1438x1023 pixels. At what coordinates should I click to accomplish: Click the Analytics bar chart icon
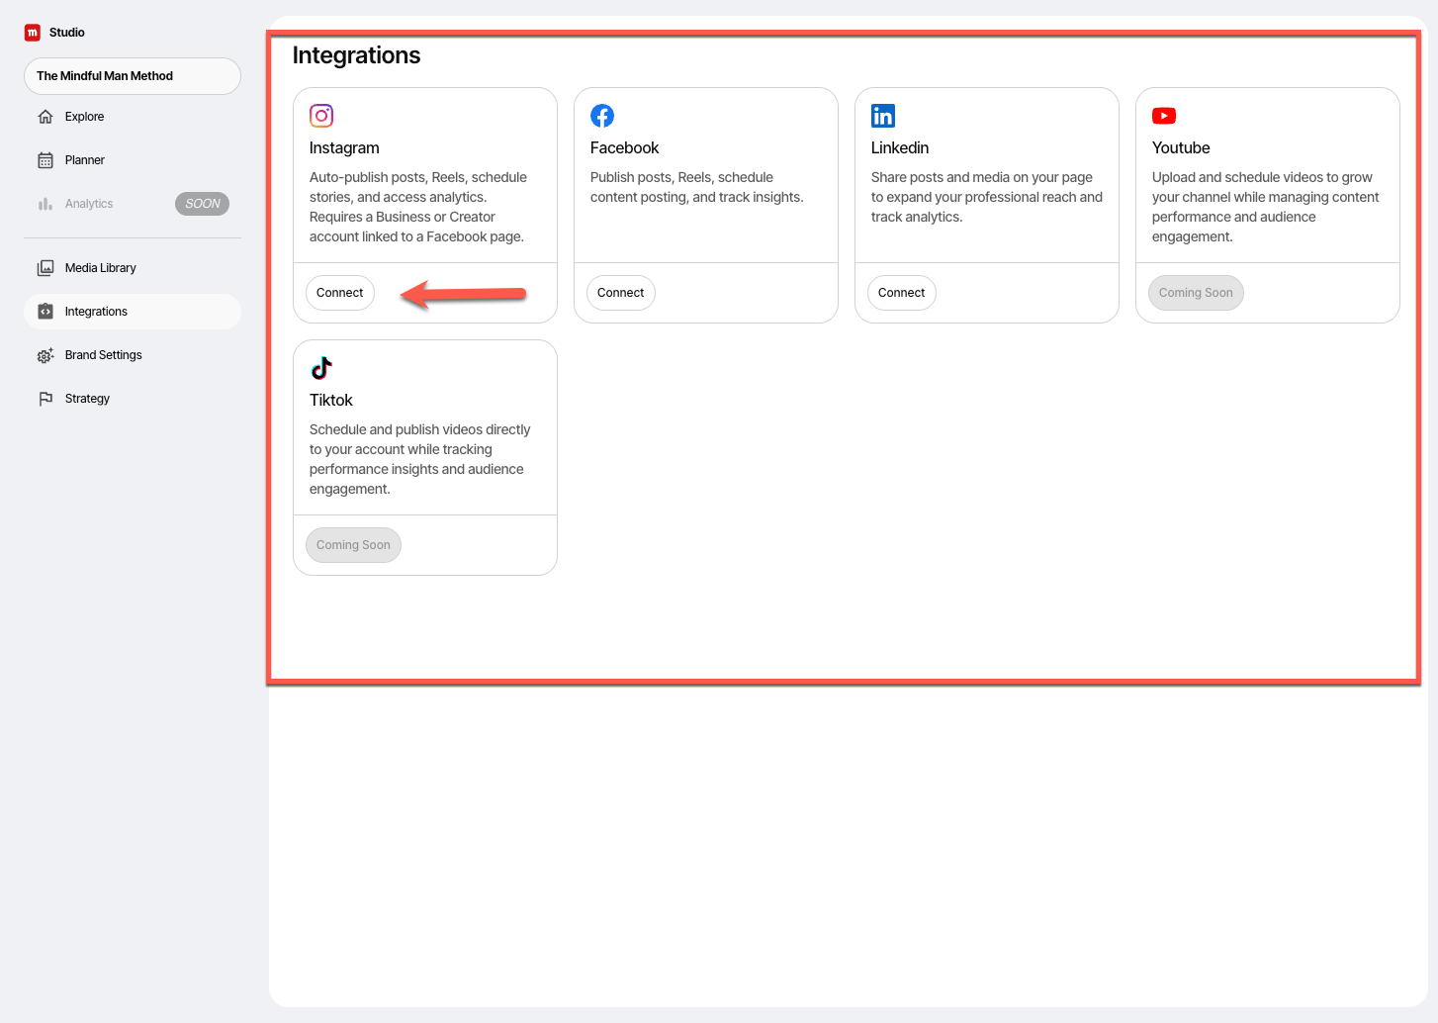(x=45, y=204)
